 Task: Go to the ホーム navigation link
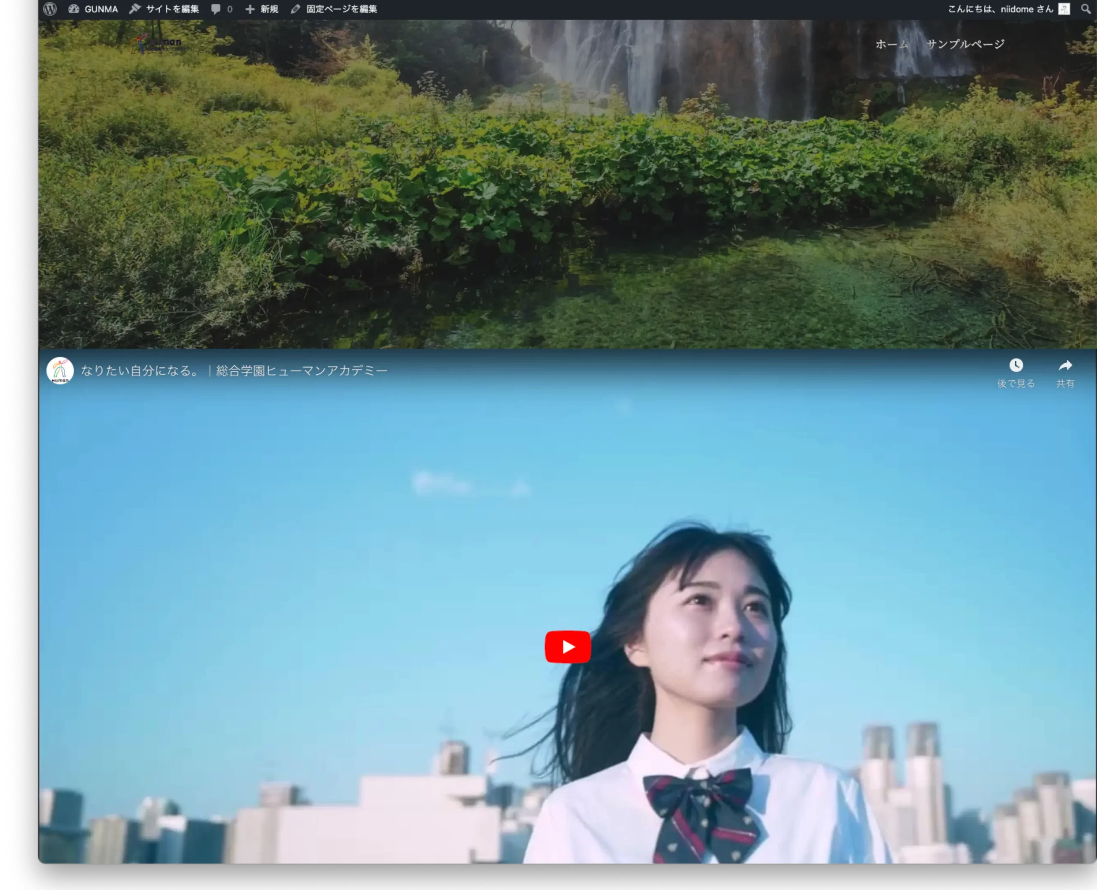pyautogui.click(x=892, y=44)
